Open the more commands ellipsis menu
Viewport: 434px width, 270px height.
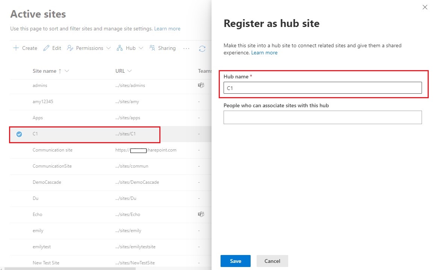coord(186,48)
